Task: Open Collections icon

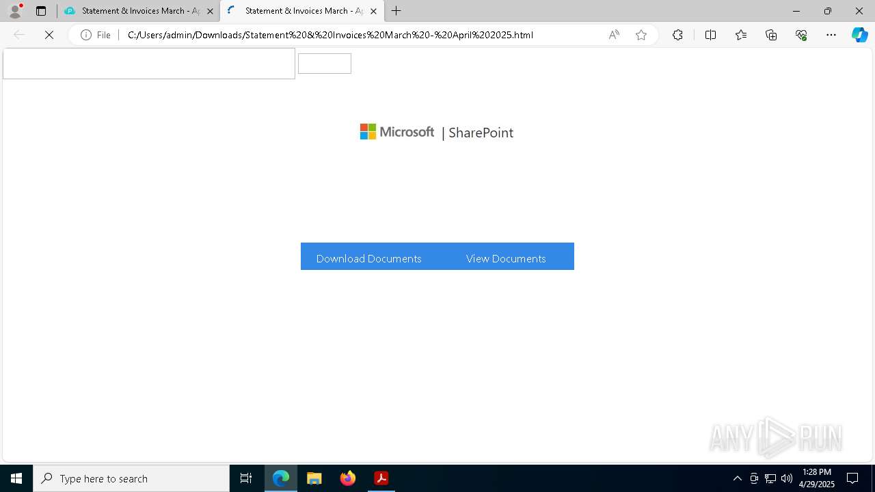Action: coord(771,35)
